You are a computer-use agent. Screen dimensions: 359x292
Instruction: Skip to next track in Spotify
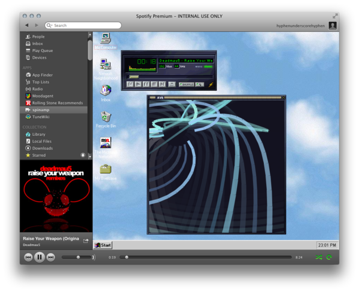click(x=51, y=257)
